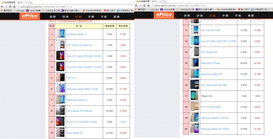This screenshot has width=273, height=139.
Task: Close the tab in left browser window
Action: (x=26, y=2)
